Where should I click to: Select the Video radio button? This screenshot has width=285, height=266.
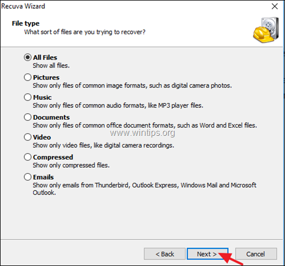pyautogui.click(x=28, y=137)
